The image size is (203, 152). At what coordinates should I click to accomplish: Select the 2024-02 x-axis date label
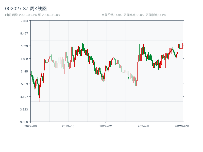(106, 126)
